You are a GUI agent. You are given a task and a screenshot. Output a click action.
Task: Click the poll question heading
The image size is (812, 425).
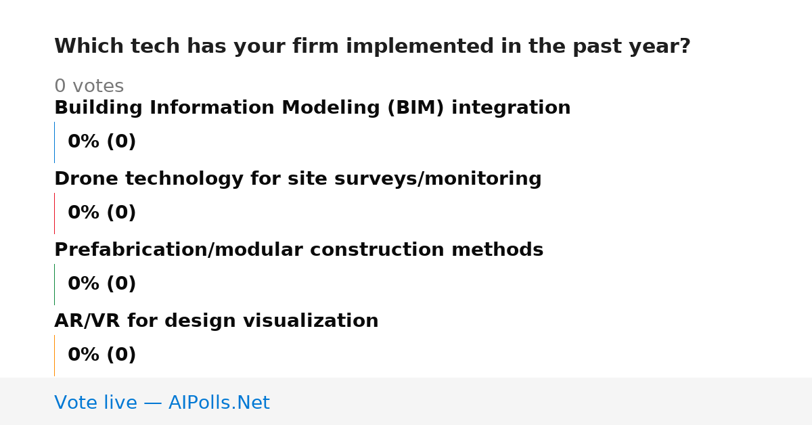[372, 47]
